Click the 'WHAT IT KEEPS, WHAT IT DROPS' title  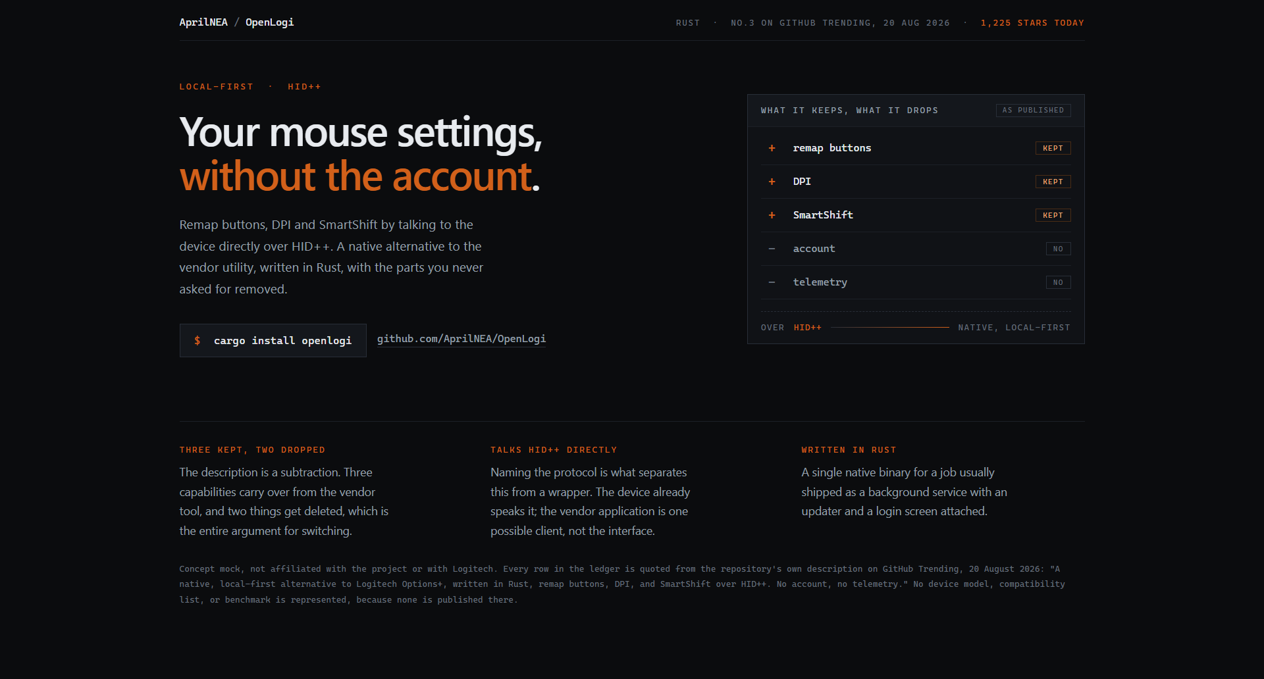point(849,111)
